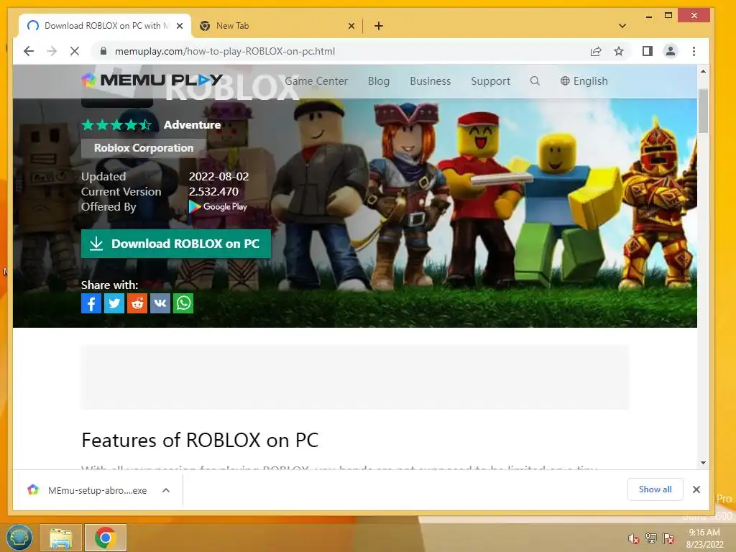Click the Features of ROBLOX on PC heading
This screenshot has width=736, height=552.
(200, 441)
